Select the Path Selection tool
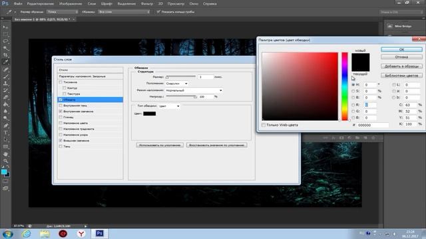The width and height of the screenshot is (426, 239). pyautogui.click(x=5, y=139)
